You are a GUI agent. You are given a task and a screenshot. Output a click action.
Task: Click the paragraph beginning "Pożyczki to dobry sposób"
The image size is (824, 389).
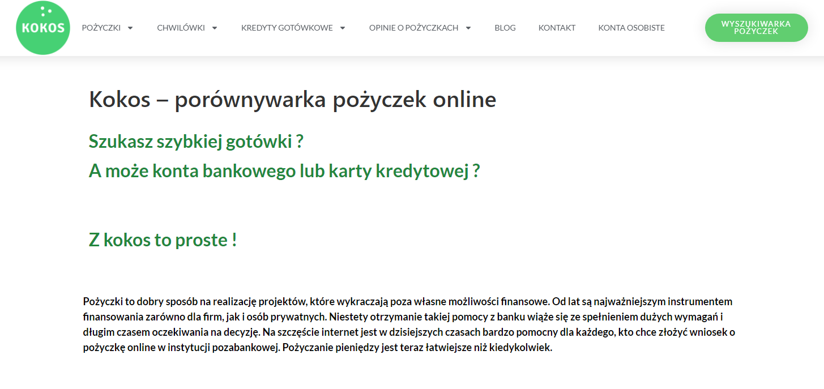pyautogui.click(x=409, y=324)
